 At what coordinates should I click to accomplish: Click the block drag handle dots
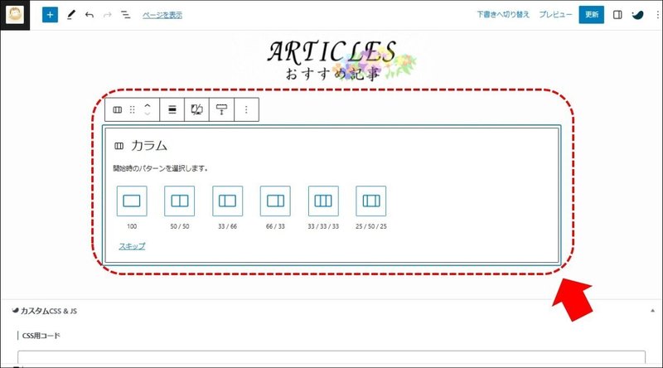click(x=133, y=110)
